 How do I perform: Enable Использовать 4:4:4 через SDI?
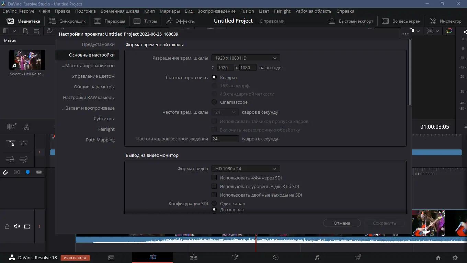pyautogui.click(x=214, y=177)
